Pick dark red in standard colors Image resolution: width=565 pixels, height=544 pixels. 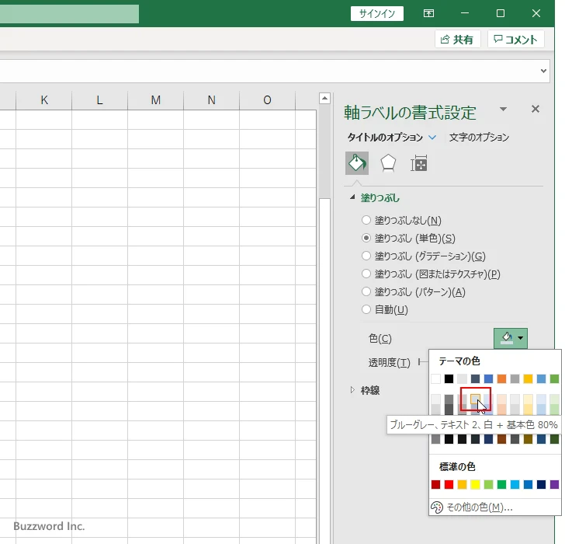(x=435, y=484)
